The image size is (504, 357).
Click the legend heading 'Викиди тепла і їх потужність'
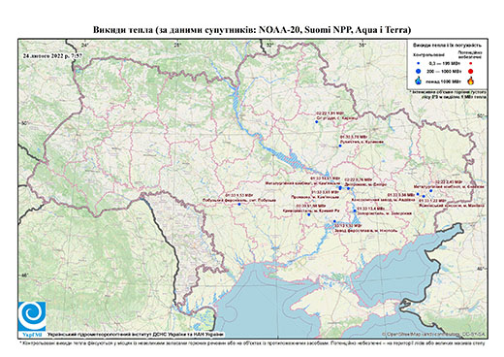tap(448, 45)
